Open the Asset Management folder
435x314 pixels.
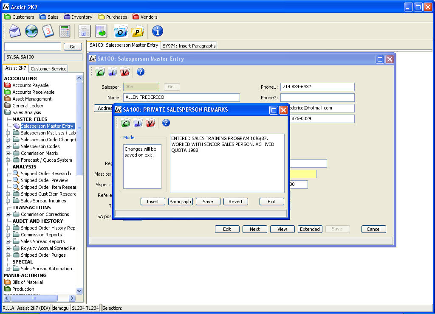click(28, 99)
